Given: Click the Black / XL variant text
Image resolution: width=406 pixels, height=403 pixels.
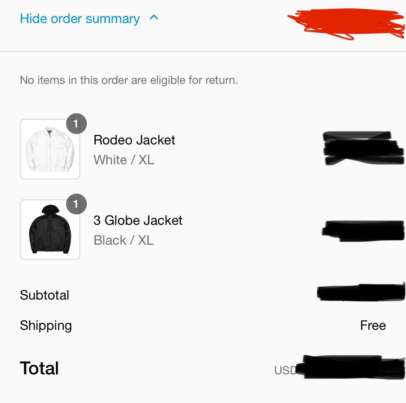Looking at the screenshot, I should click(x=124, y=240).
